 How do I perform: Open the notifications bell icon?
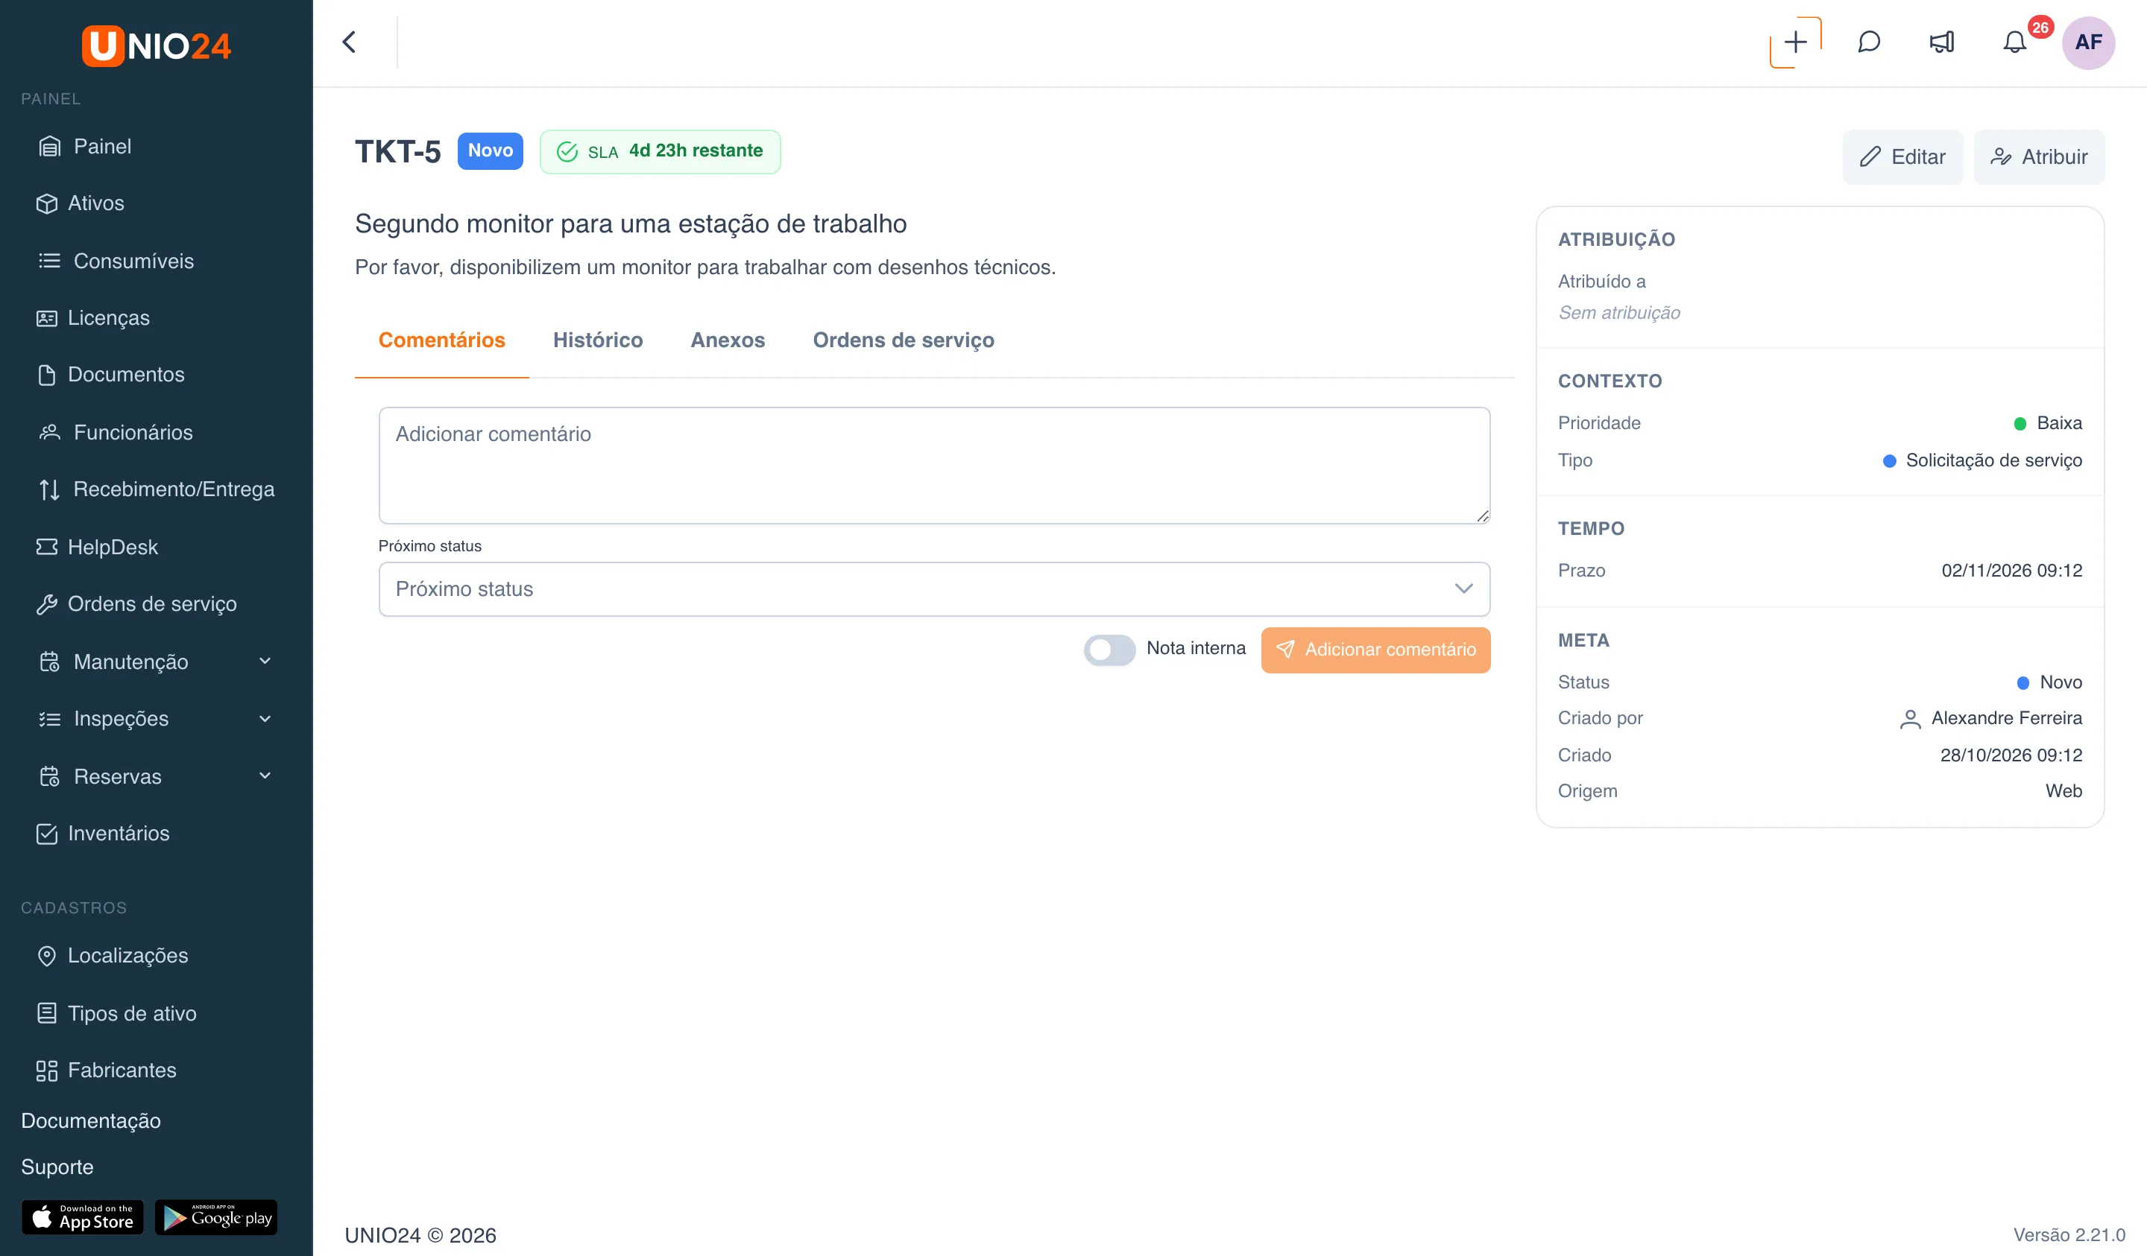tap(2014, 42)
